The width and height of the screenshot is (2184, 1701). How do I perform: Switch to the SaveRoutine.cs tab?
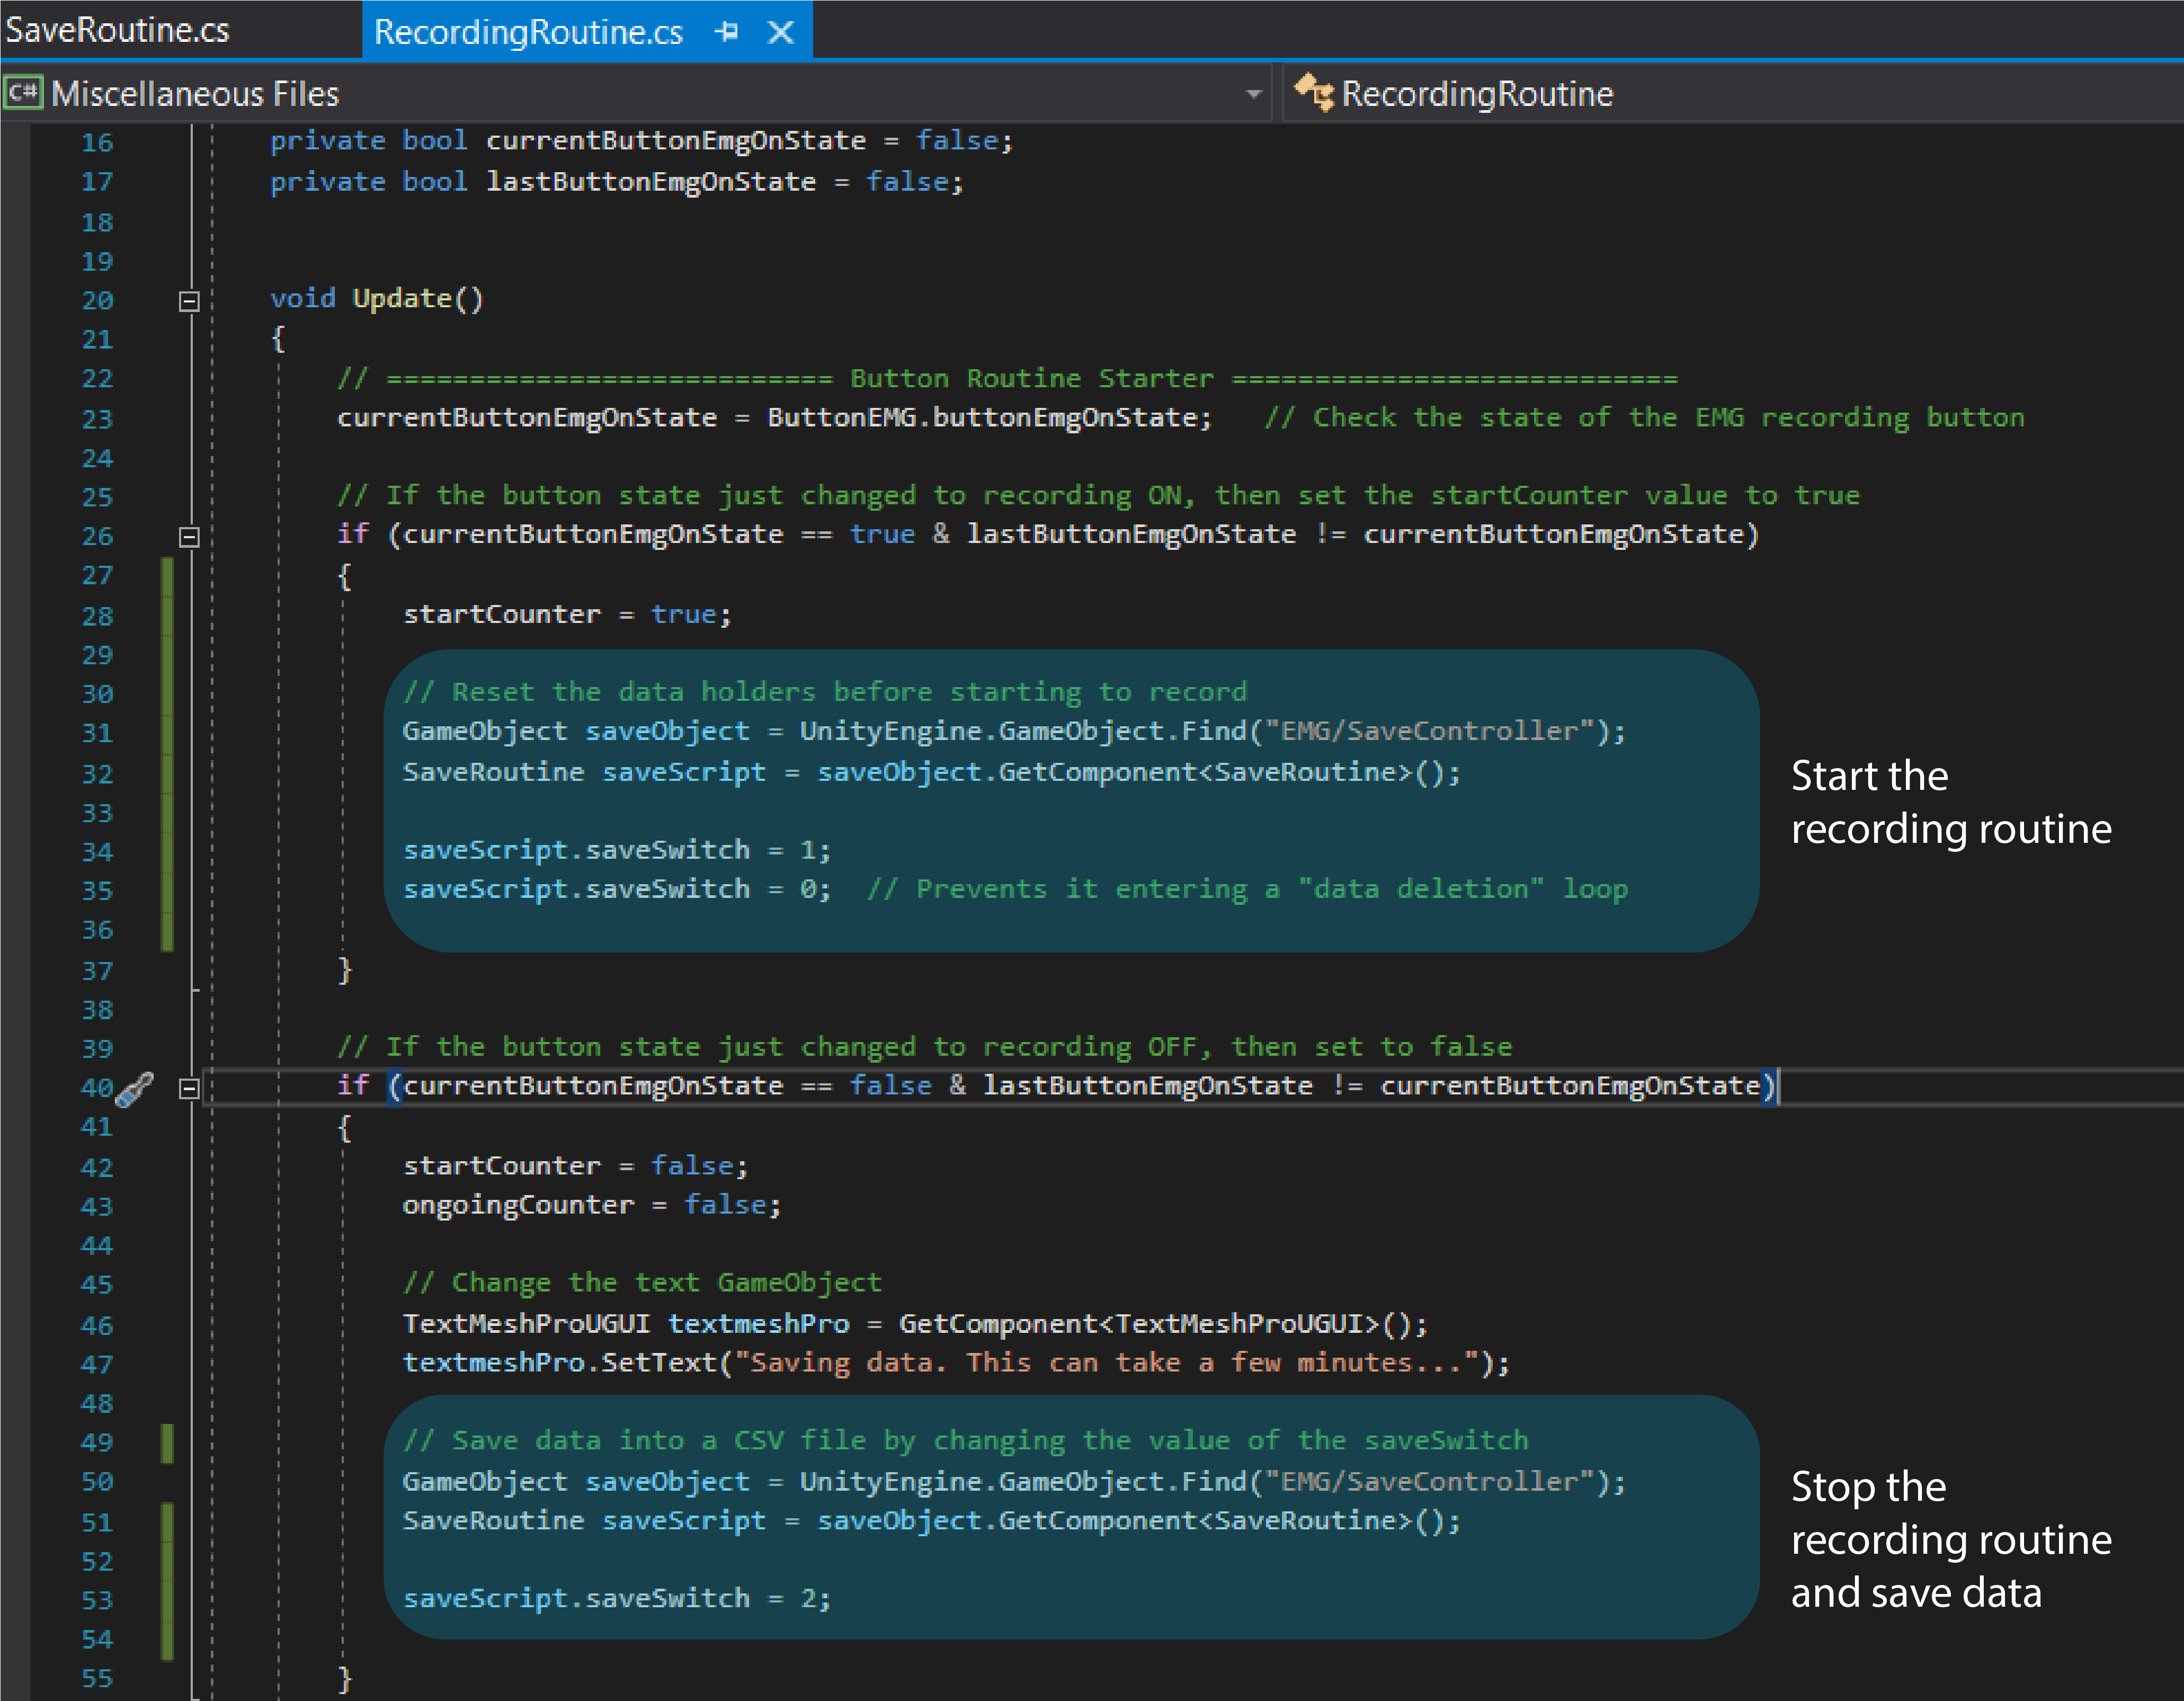click(118, 30)
